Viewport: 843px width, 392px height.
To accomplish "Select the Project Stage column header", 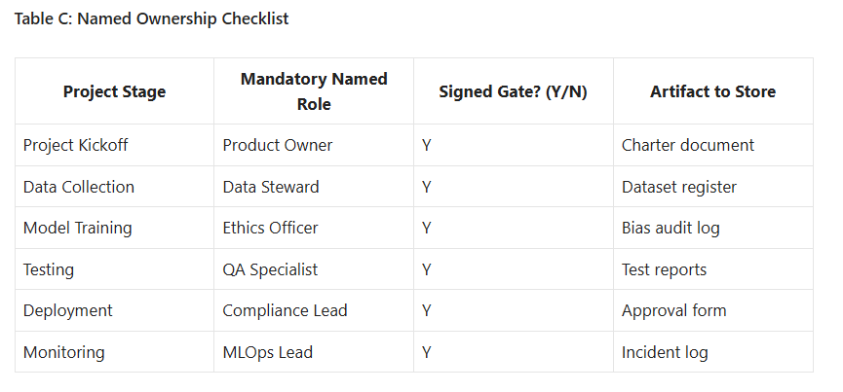I will [x=114, y=91].
